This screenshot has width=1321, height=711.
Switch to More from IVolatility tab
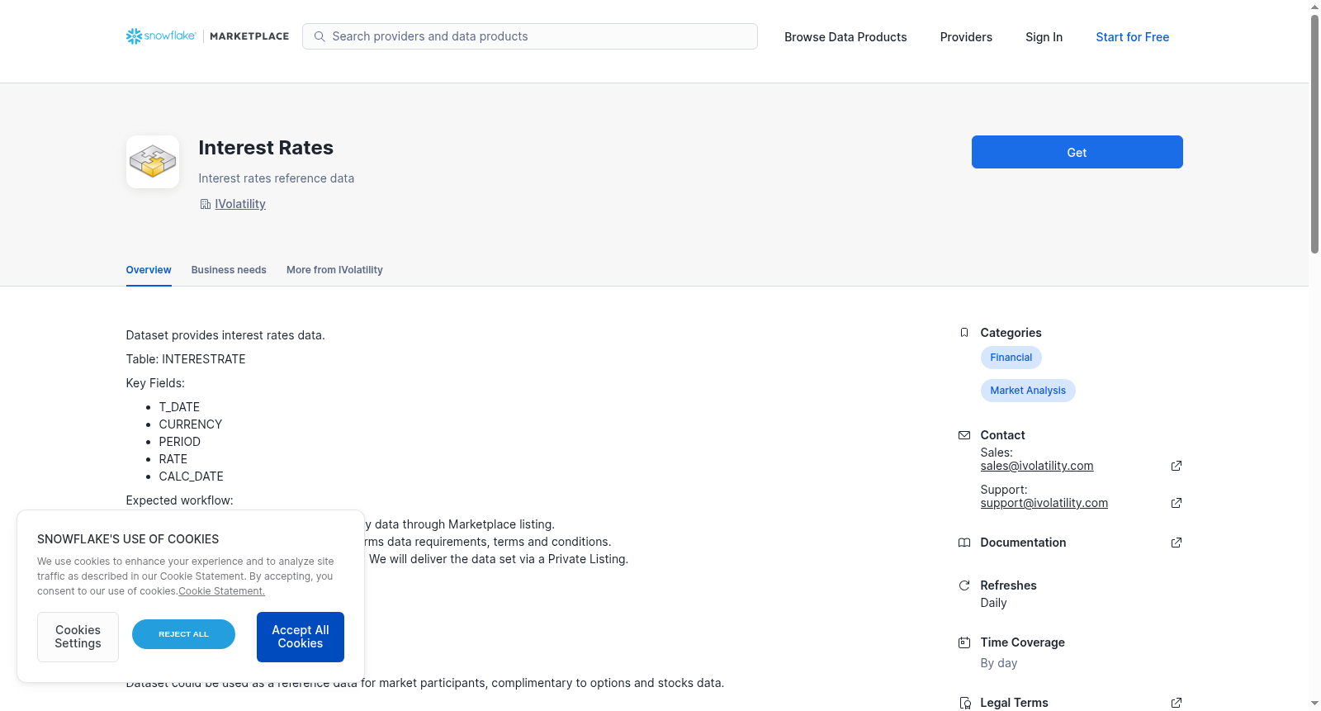tap(334, 270)
